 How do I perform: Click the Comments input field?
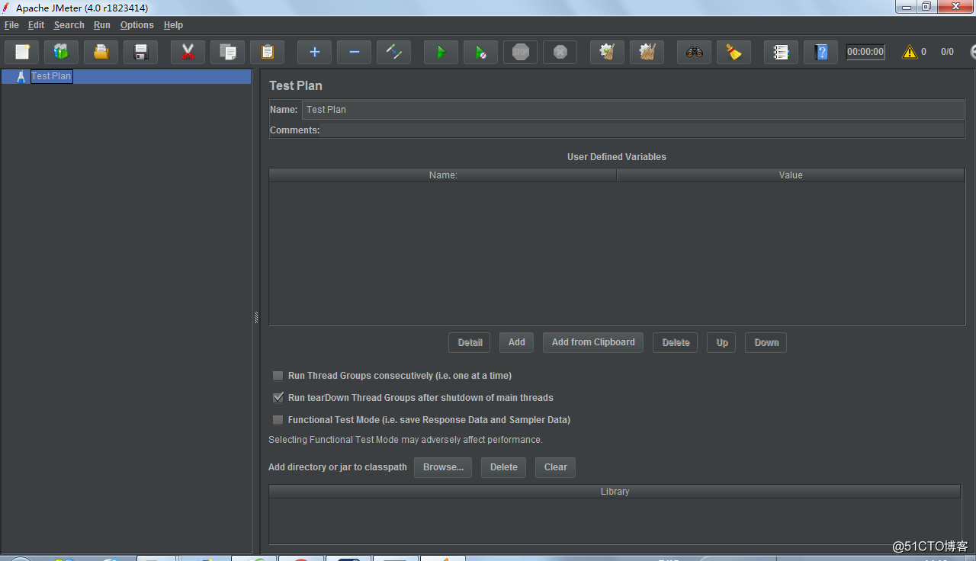[x=644, y=130]
